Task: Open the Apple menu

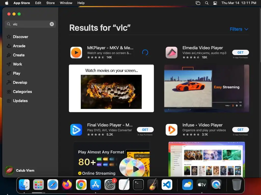Action: tap(7, 3)
